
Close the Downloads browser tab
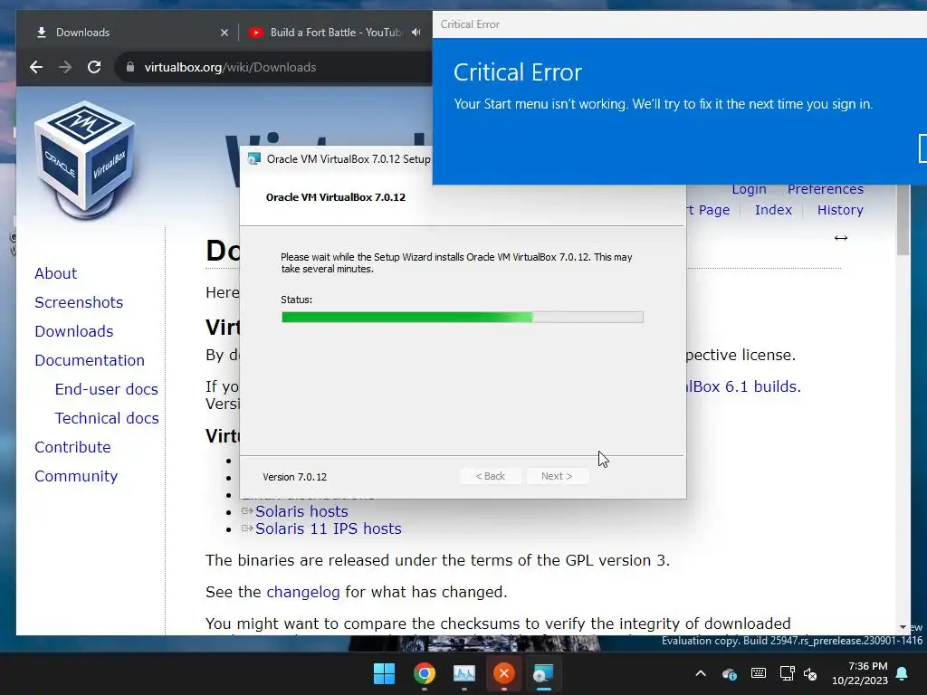[225, 33]
